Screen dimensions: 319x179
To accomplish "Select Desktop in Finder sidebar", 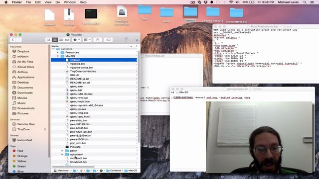I will tap(23, 83).
